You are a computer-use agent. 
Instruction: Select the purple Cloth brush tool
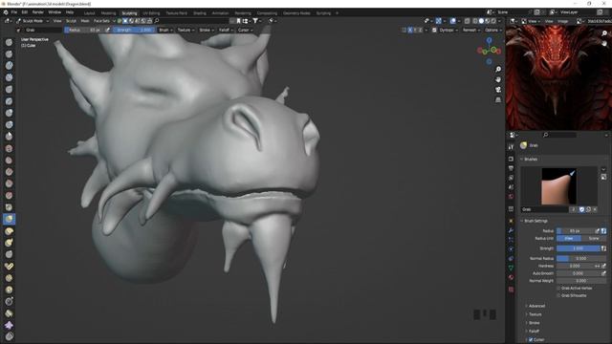(x=9, y=325)
